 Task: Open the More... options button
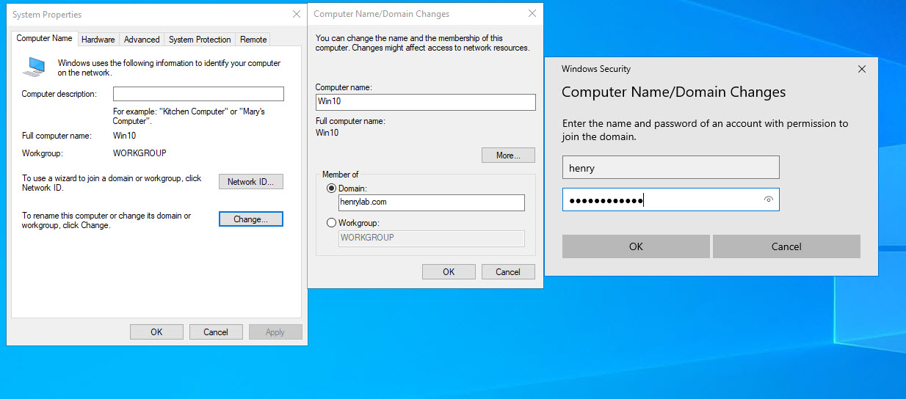508,155
